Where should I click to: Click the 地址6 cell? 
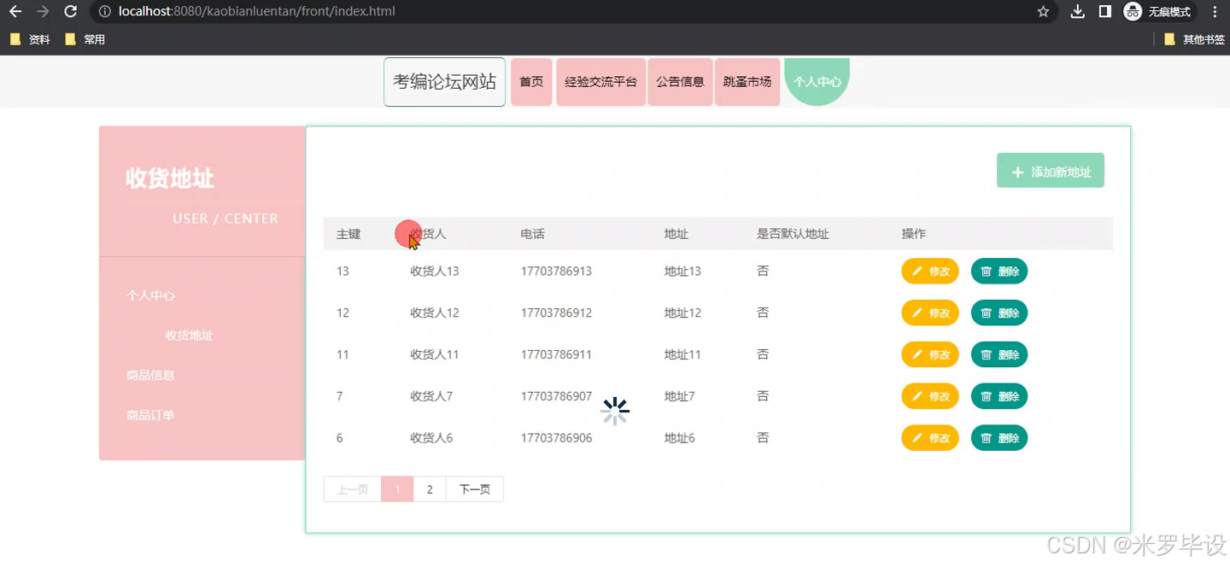point(680,438)
